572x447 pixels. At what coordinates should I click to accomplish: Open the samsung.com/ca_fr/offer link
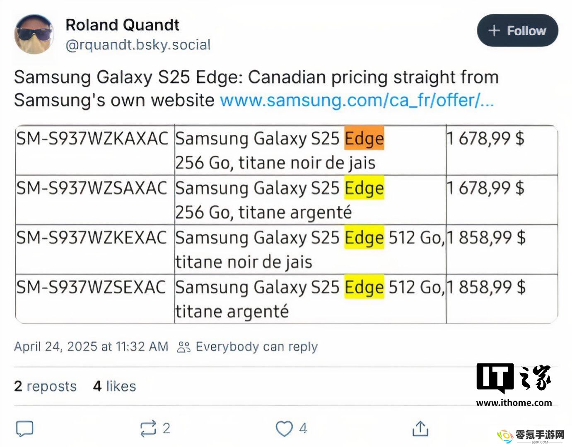coord(357,100)
